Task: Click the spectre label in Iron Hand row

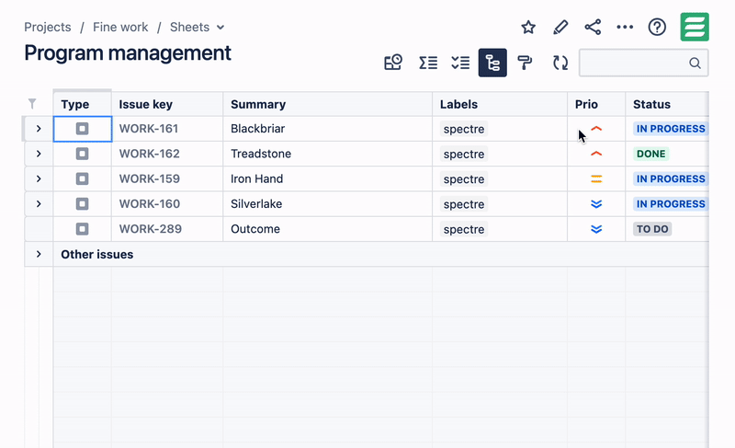Action: (x=464, y=179)
